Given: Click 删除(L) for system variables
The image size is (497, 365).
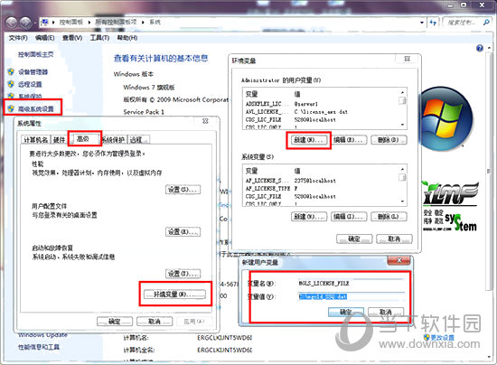Looking at the screenshot, I should tap(389, 217).
